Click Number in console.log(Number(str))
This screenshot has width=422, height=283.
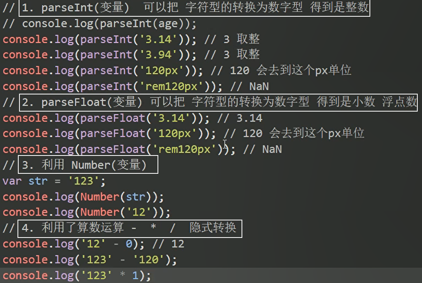(x=100, y=197)
